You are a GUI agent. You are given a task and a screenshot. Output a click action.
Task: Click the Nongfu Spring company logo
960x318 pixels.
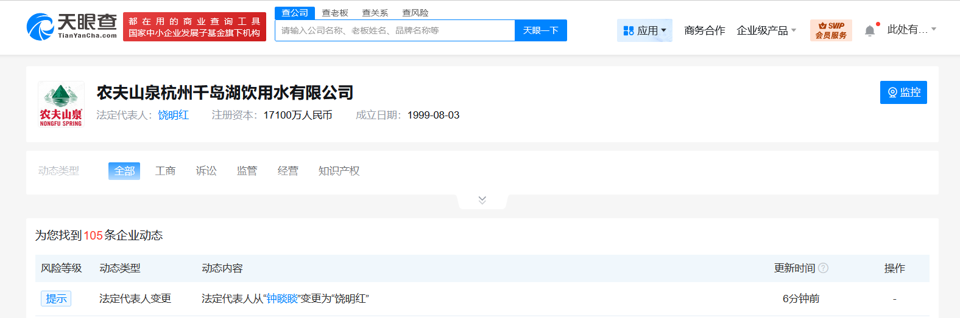[x=61, y=104]
